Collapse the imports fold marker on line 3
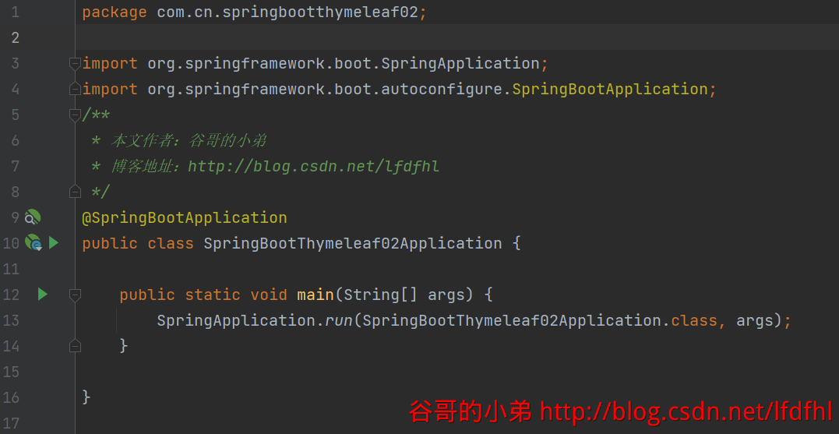 tap(75, 63)
